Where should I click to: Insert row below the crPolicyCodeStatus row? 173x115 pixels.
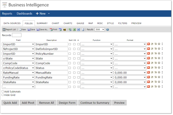click(156, 68)
